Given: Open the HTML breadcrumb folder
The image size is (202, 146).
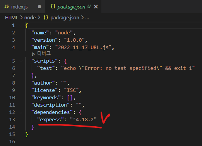Looking at the screenshot, I should coord(12,18).
